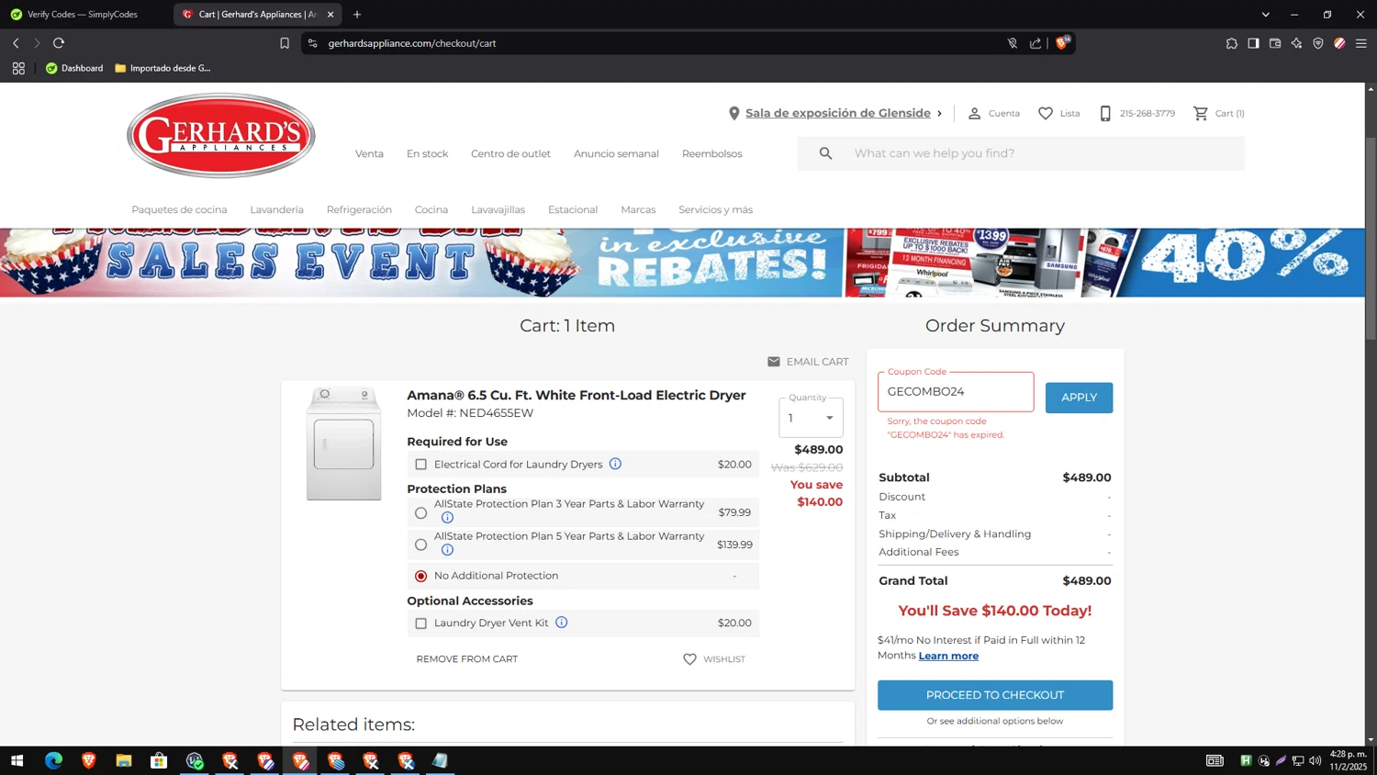Click the Gerhard's Appliances logo
Screen dimensions: 1377x775
point(221,135)
